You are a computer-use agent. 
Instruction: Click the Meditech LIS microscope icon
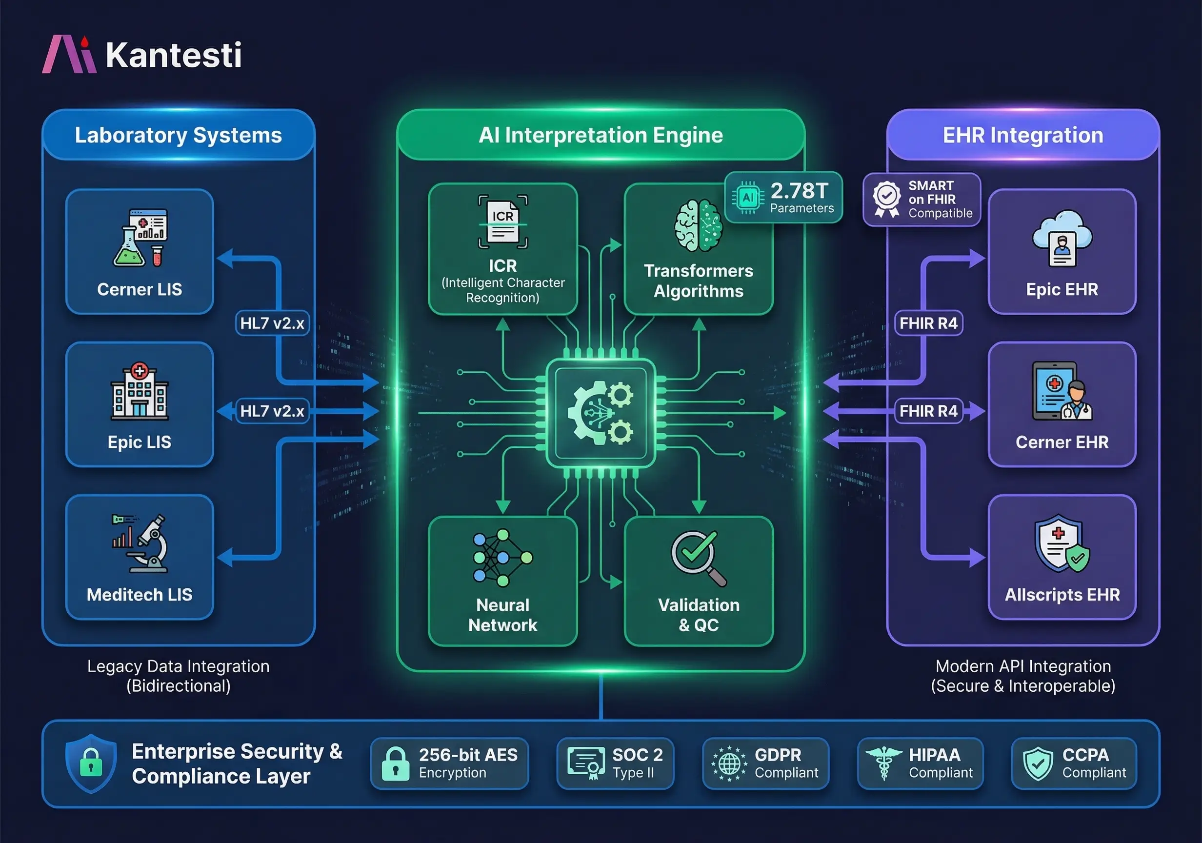click(x=140, y=543)
